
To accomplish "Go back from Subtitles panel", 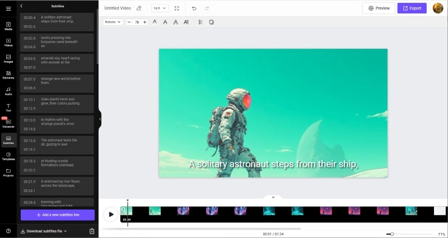I will tap(21, 6).
